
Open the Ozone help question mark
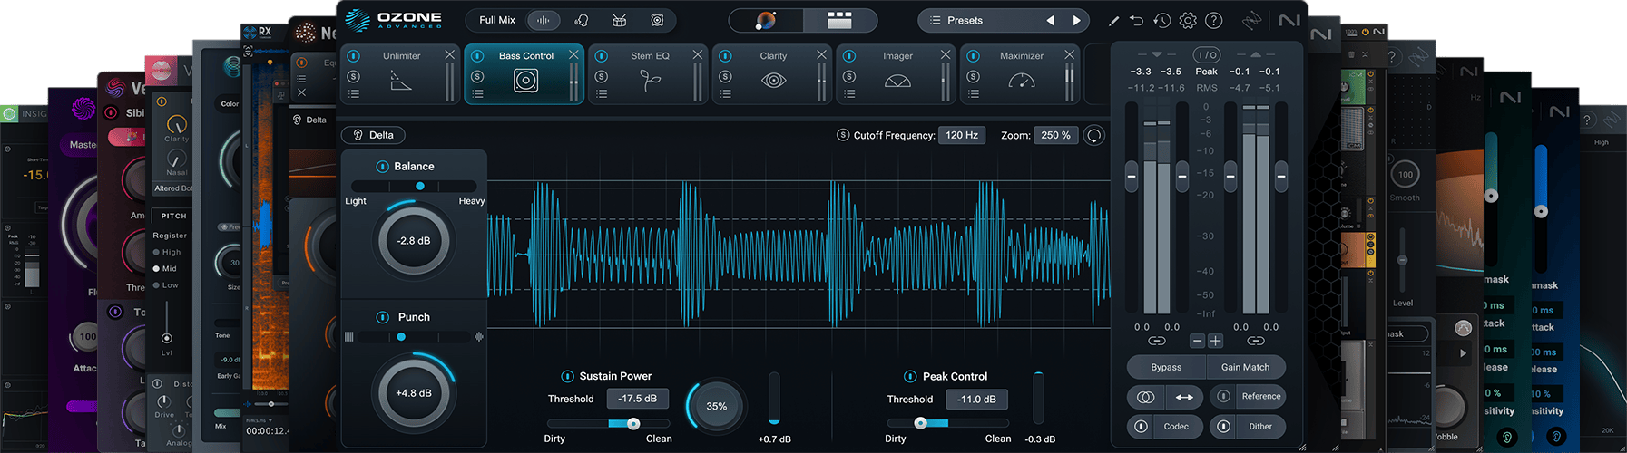click(x=1214, y=20)
